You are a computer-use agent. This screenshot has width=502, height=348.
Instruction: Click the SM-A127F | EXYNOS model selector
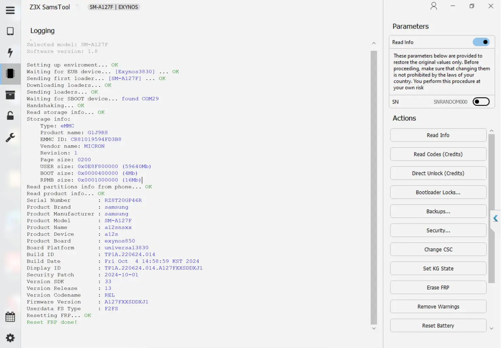coord(114,7)
